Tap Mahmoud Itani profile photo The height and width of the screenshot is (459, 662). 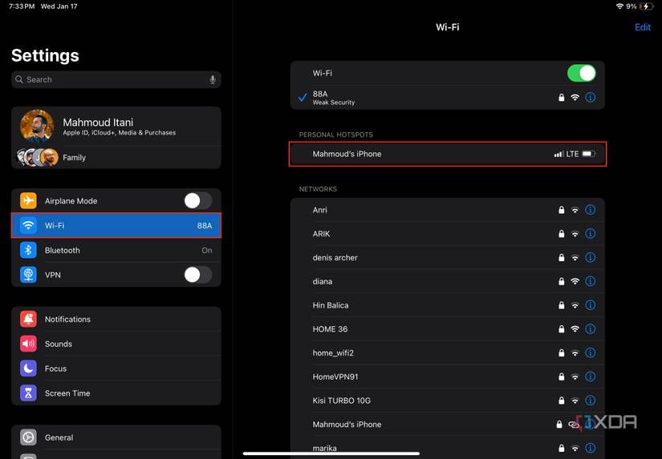click(x=37, y=126)
